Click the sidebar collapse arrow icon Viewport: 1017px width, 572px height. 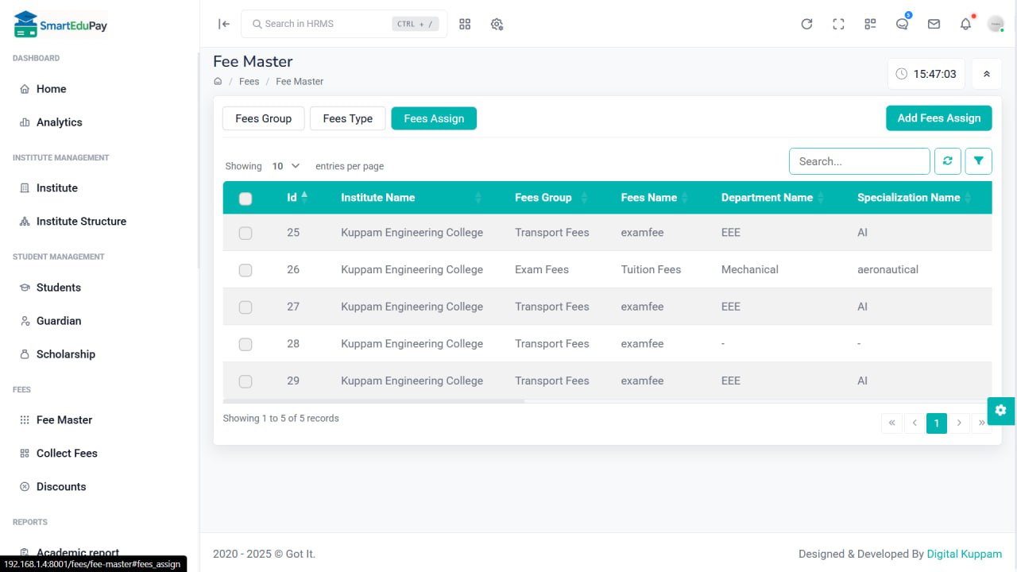point(224,24)
